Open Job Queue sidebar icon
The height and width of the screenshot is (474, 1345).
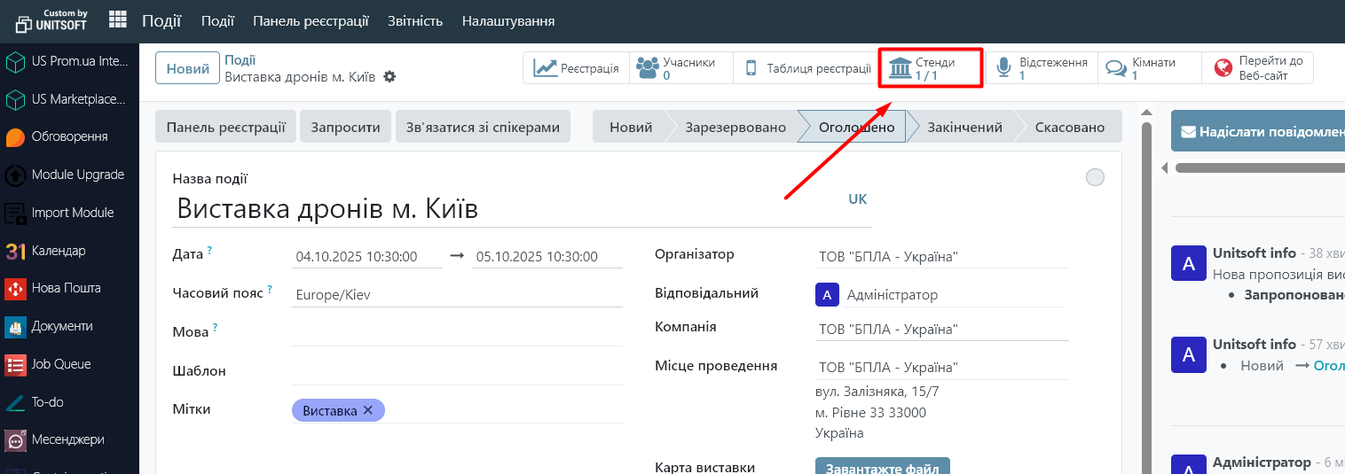(x=15, y=364)
